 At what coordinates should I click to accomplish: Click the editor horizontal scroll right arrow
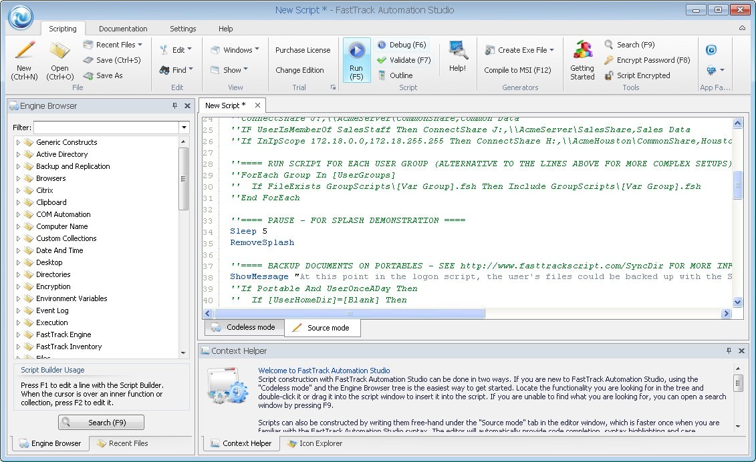pos(726,314)
